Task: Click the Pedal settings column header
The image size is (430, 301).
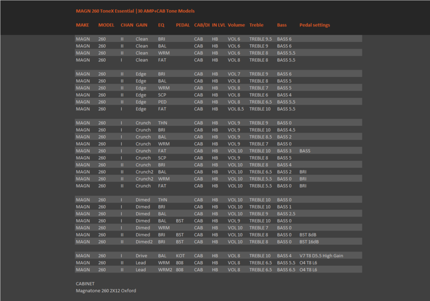Action: (315, 25)
